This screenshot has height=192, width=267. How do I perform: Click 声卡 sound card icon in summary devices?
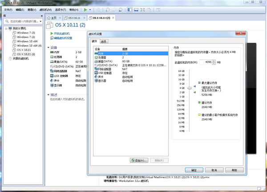(52, 81)
